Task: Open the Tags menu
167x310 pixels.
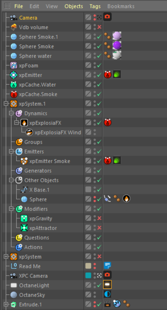Action: click(x=95, y=6)
